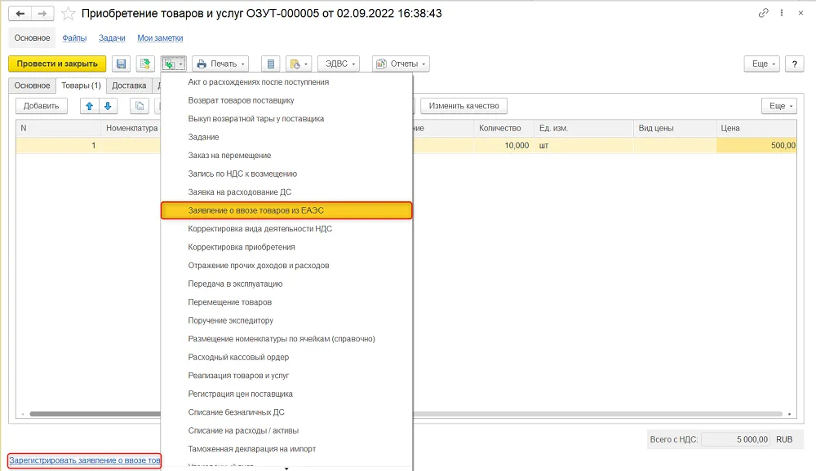Open Зарегистрировать заявление о ввозе link
Image resolution: width=816 pixels, height=471 pixels.
(84, 460)
